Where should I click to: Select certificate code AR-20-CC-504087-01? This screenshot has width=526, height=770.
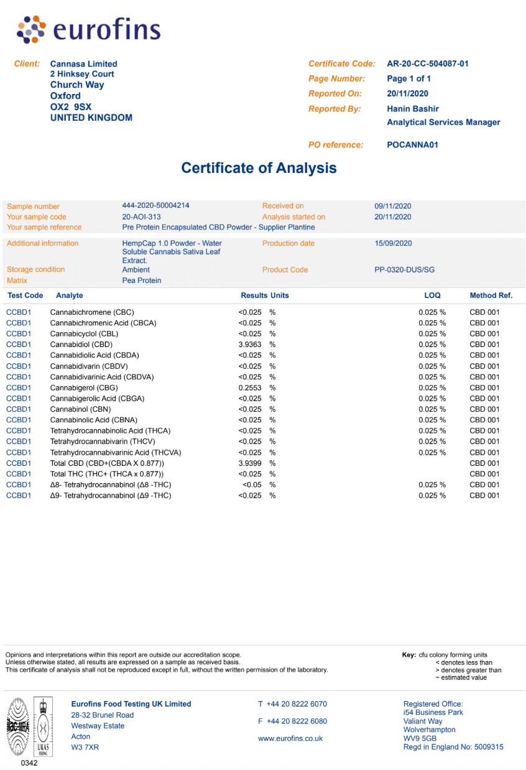pyautogui.click(x=427, y=63)
